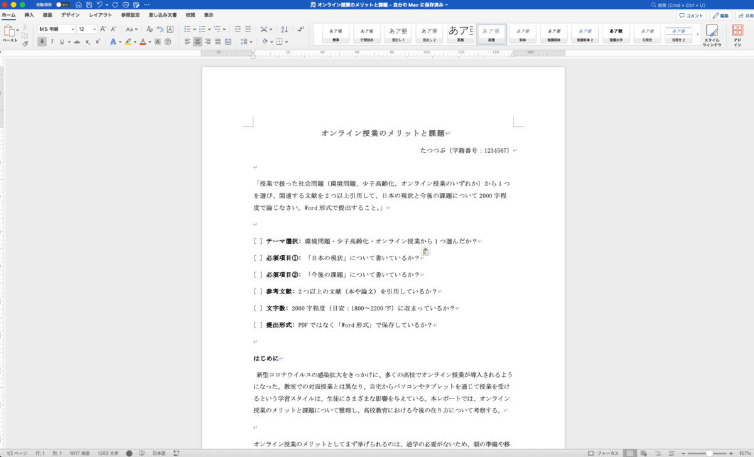The image size is (754, 457).
Task: Expand underline style dropdown arrow
Action: tap(68, 41)
